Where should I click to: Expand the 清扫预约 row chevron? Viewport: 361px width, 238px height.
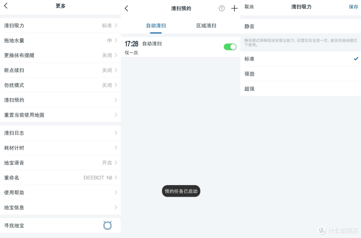pyautogui.click(x=116, y=100)
